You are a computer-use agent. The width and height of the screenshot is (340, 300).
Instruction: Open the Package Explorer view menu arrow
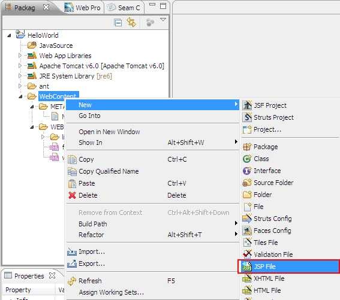[x=163, y=20]
